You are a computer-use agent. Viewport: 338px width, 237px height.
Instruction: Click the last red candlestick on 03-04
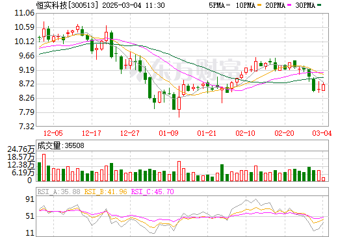click(x=324, y=87)
